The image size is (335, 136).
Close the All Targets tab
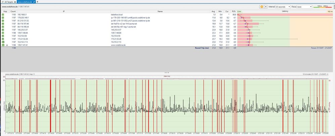click(15, 2)
